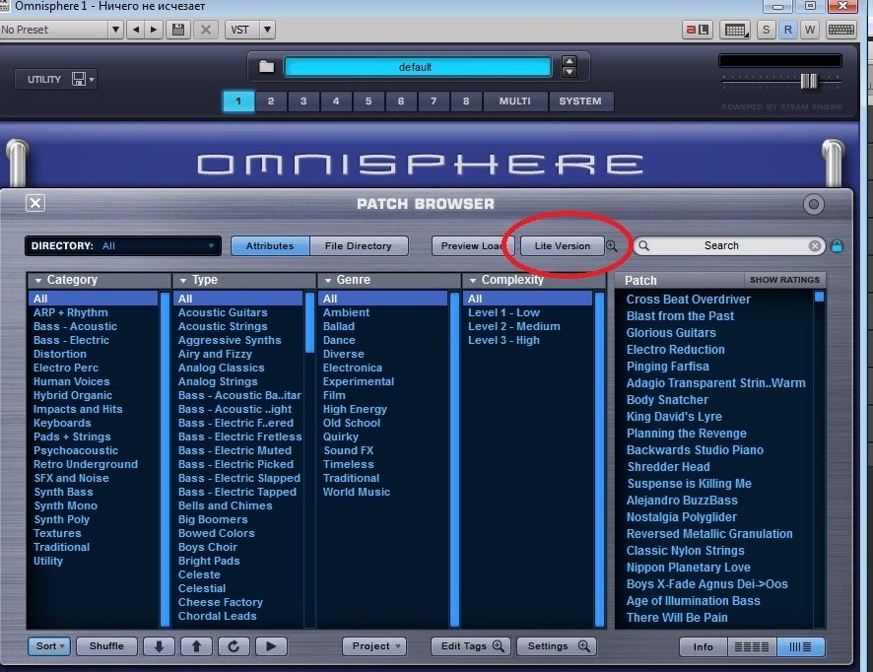Switch to Attributes view
The width and height of the screenshot is (873, 672).
point(270,245)
